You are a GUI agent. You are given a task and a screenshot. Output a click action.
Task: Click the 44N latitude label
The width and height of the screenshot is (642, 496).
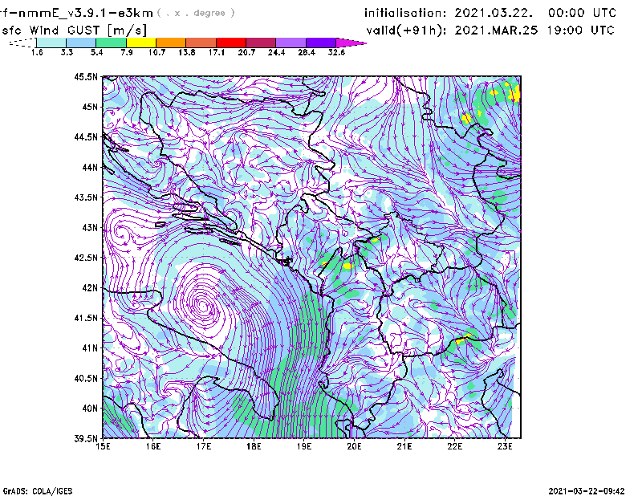pos(90,167)
